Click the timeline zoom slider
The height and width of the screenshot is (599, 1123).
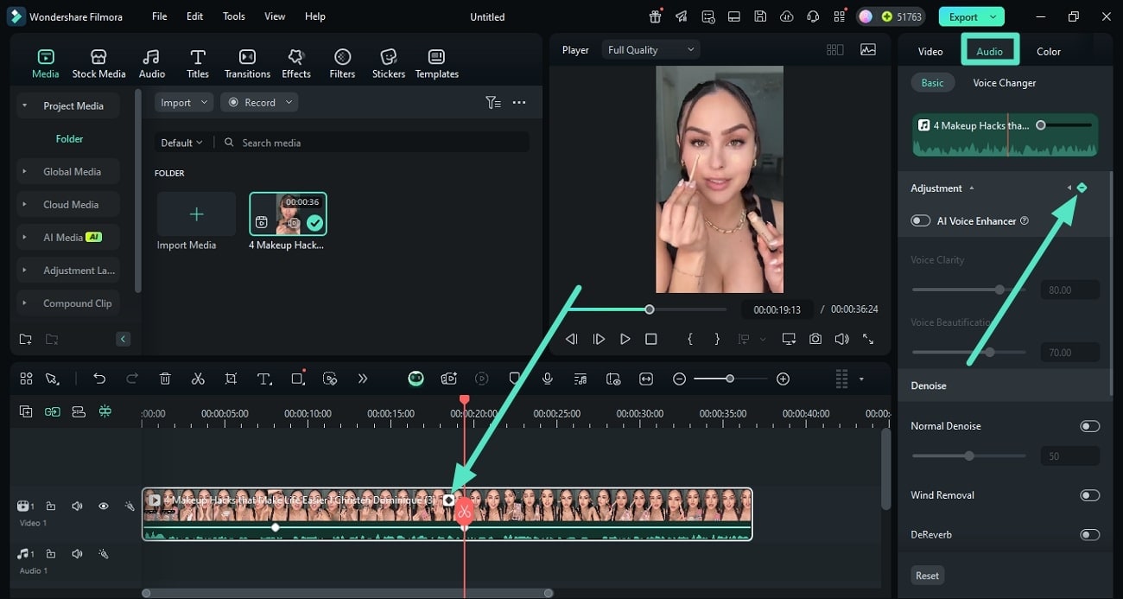tap(730, 379)
